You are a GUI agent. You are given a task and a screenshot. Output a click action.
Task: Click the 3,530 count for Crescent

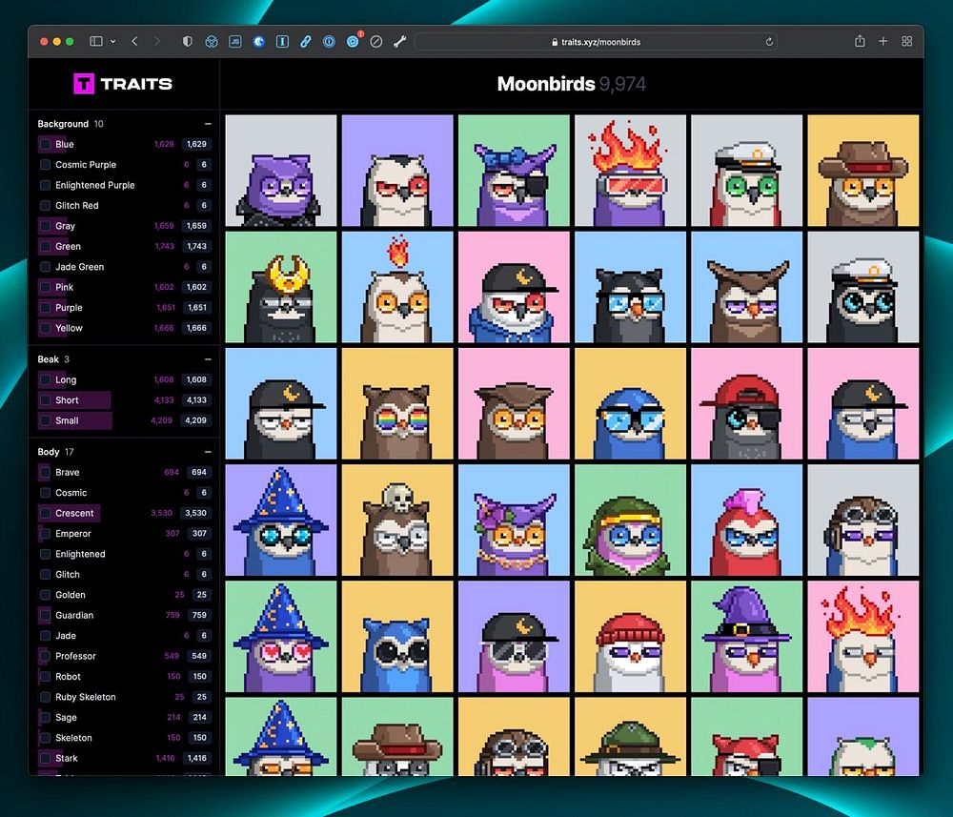tap(195, 513)
